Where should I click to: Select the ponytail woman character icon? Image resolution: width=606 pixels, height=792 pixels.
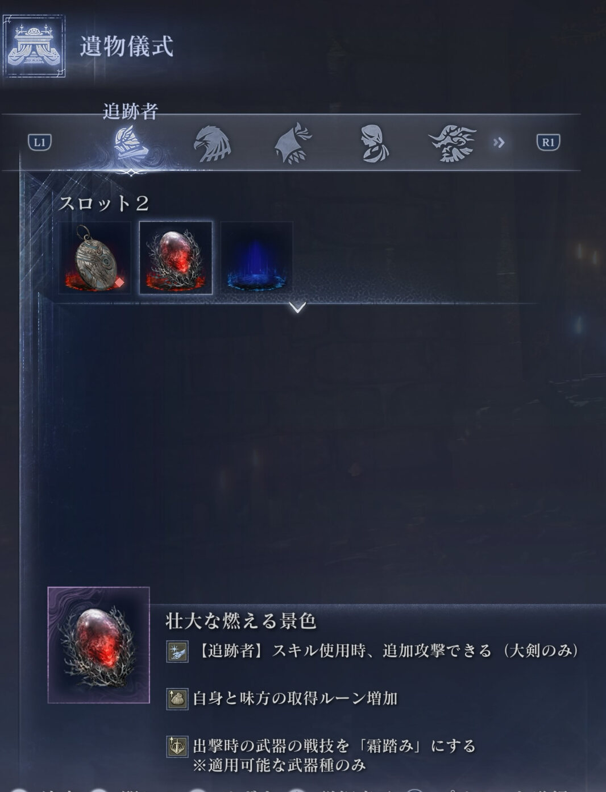(375, 143)
